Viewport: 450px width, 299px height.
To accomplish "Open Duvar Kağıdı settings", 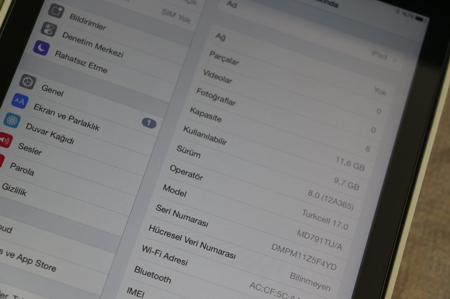I will [x=50, y=134].
